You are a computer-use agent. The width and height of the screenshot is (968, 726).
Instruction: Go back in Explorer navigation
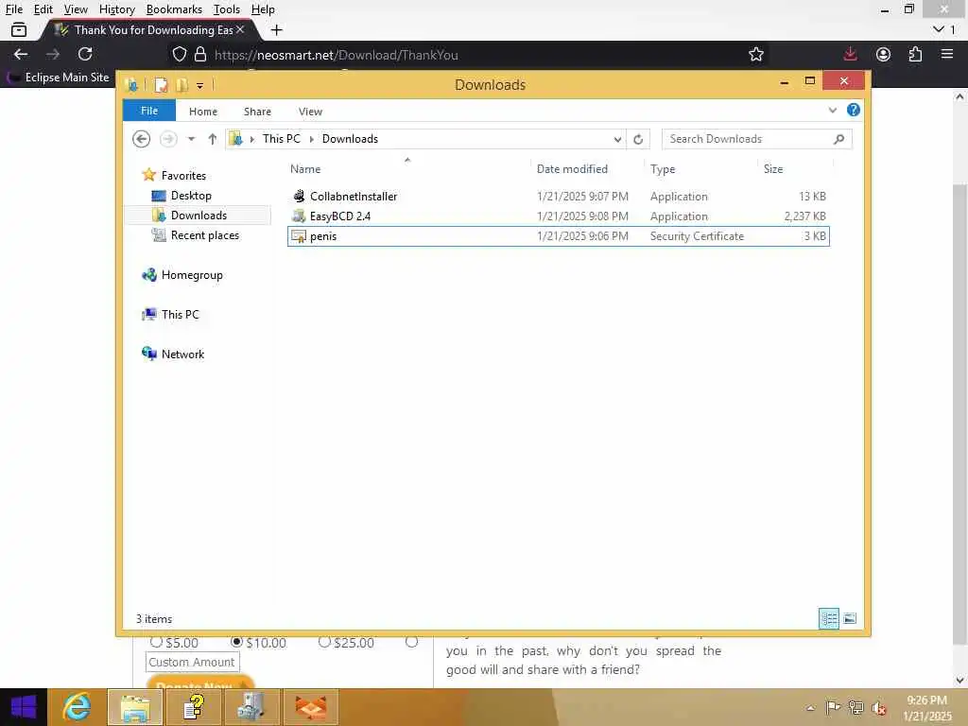pos(142,139)
